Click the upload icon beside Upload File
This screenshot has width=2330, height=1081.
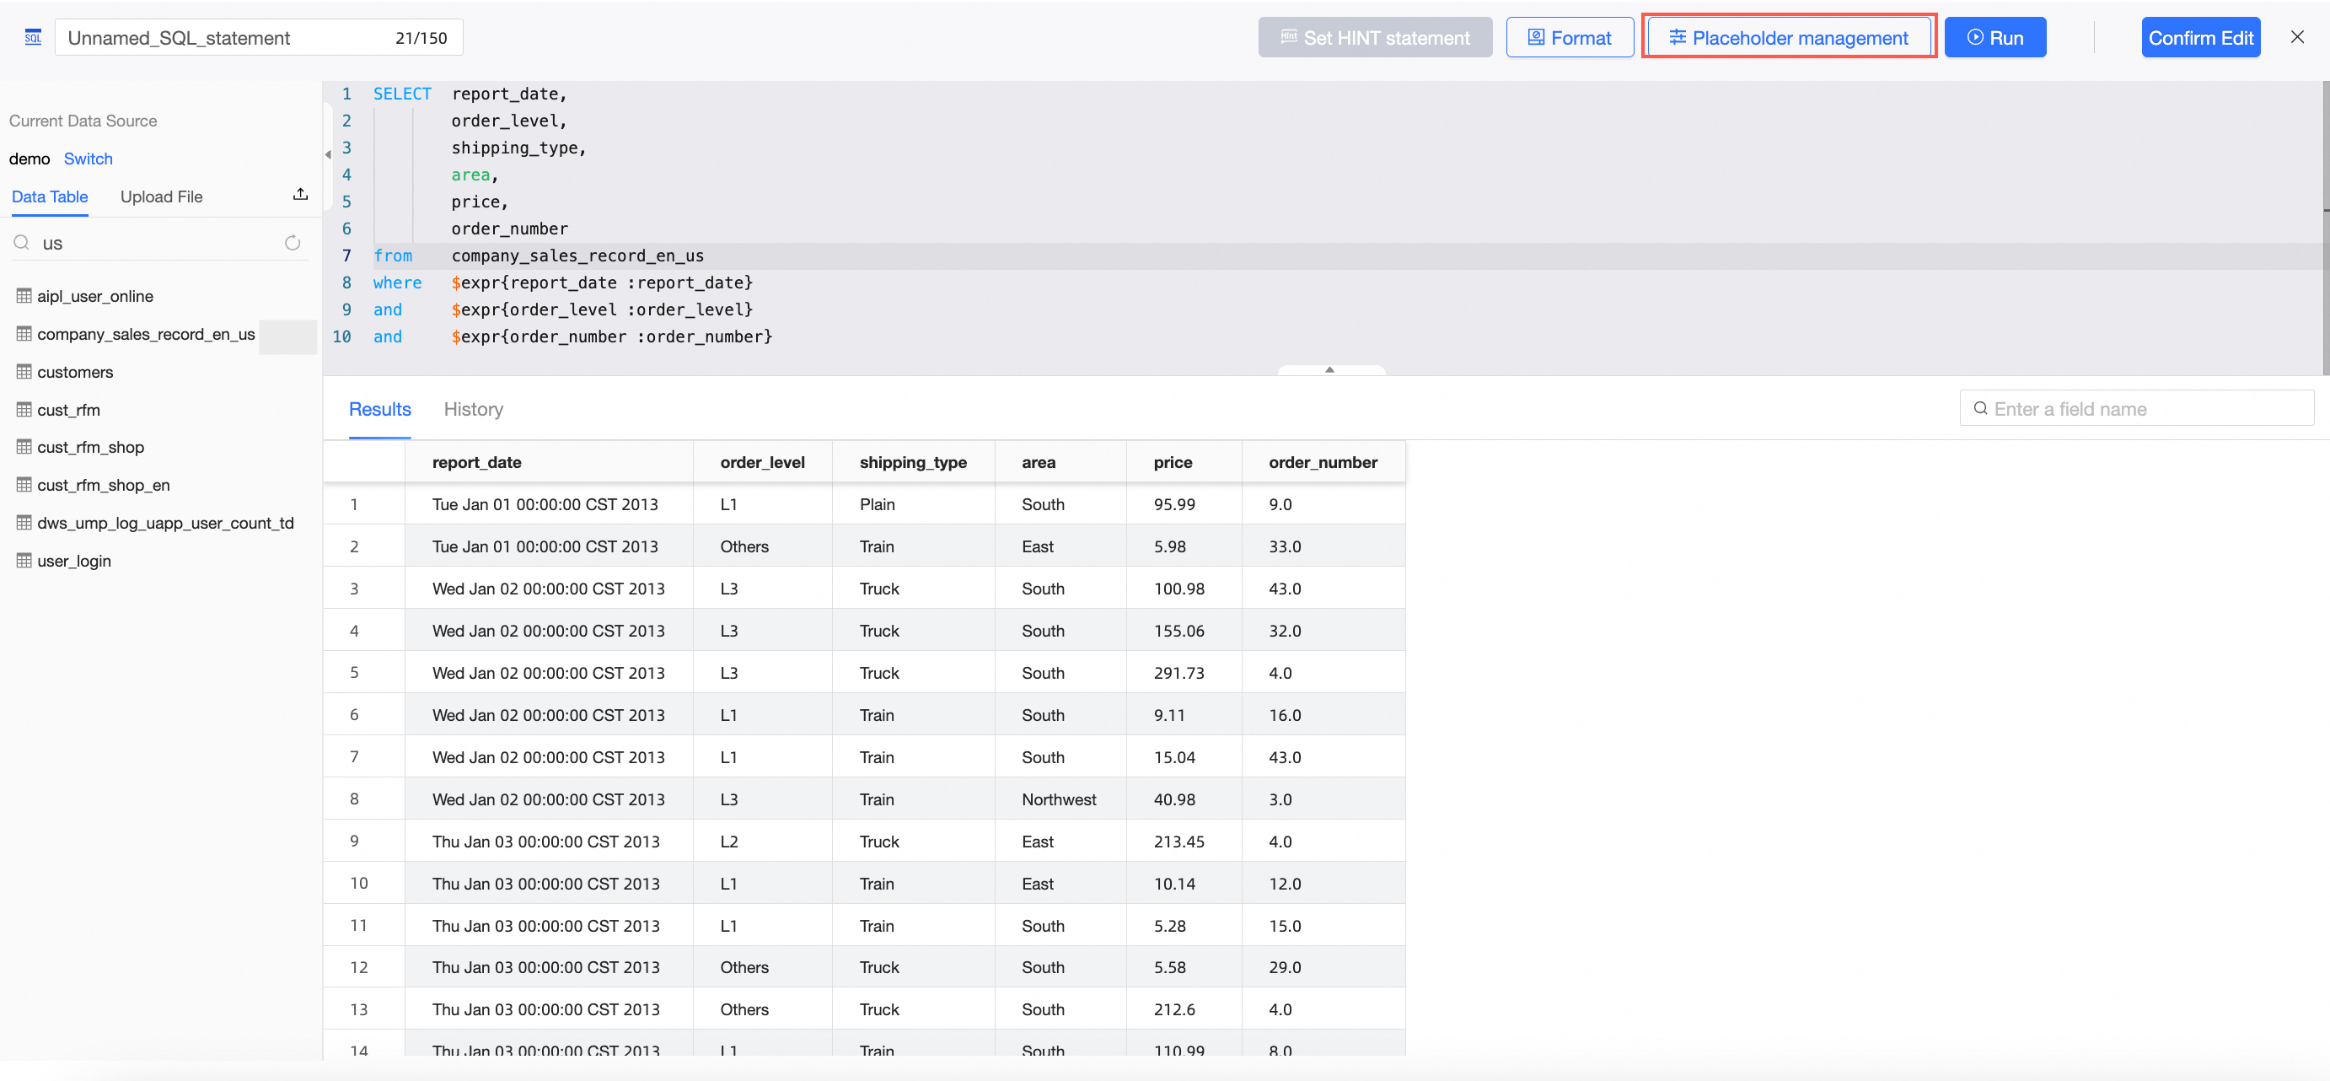(300, 195)
